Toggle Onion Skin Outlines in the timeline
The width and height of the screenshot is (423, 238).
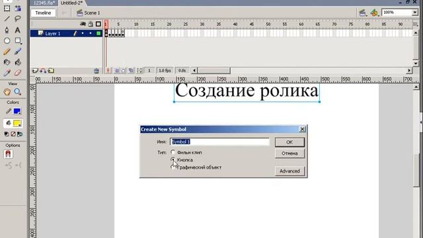[124, 71]
